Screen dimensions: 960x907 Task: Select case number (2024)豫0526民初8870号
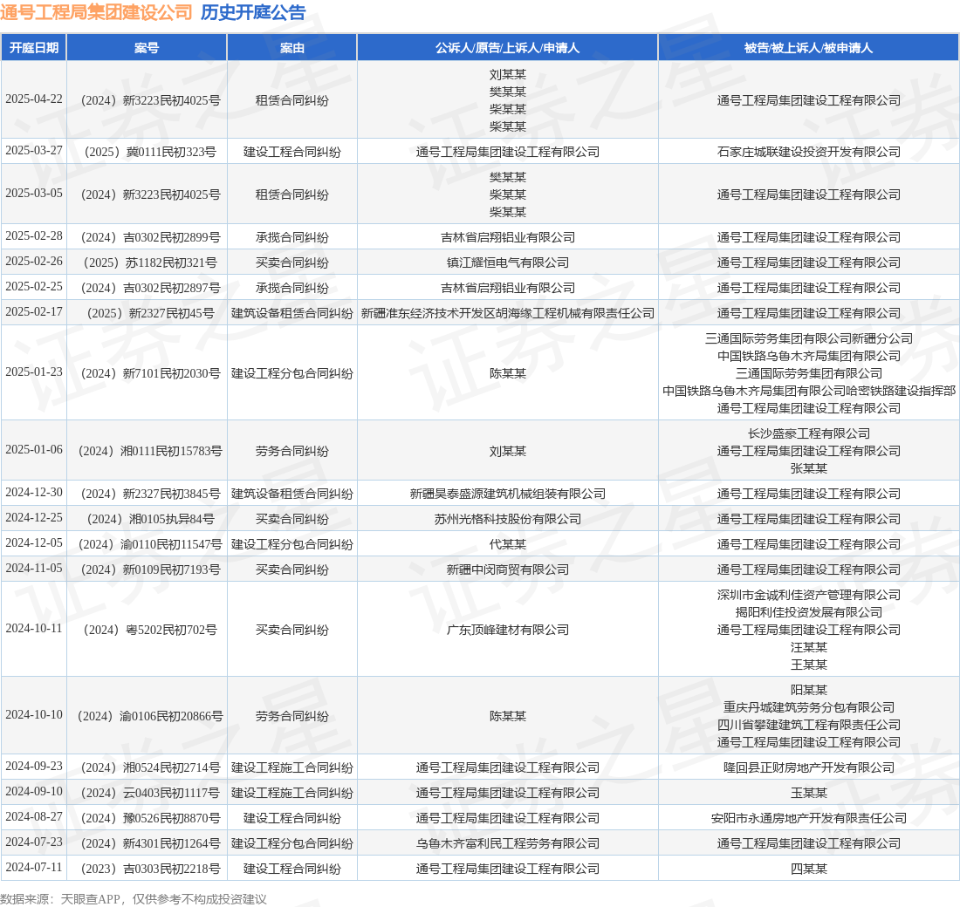pyautogui.click(x=150, y=818)
